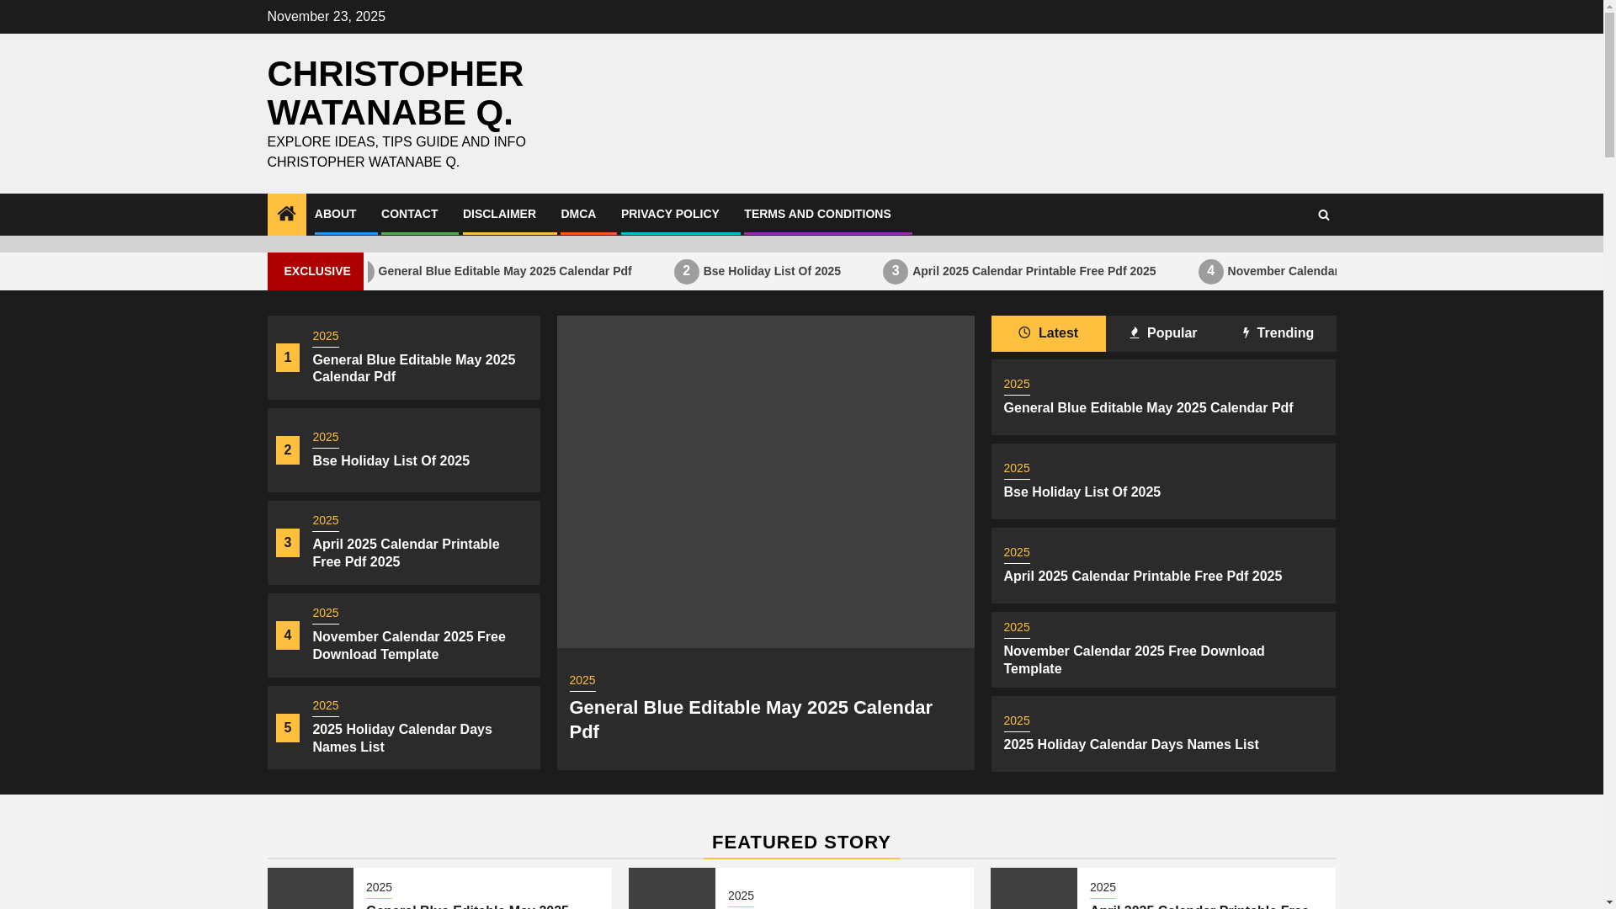Click the page vertical scrollbar
1616x909 pixels.
1609,454
